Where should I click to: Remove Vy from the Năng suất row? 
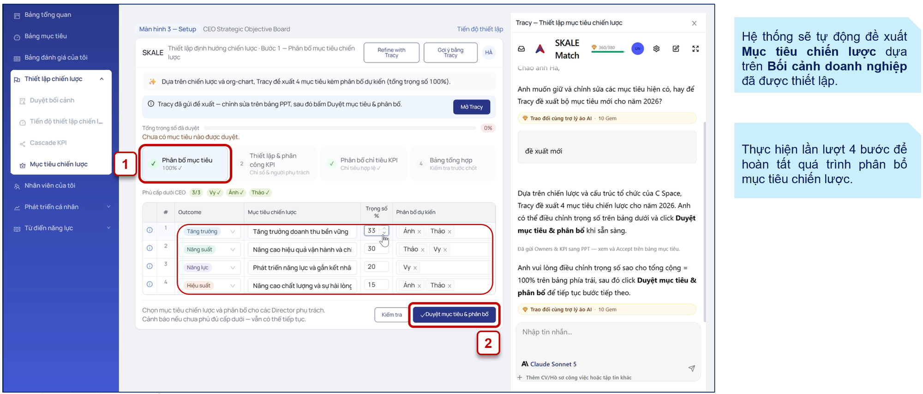tap(445, 250)
